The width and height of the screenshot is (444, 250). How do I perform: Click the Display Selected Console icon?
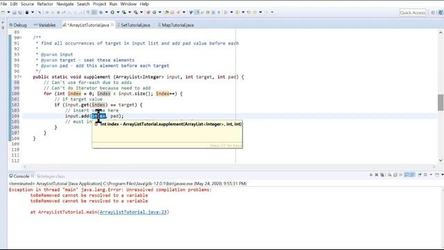(x=425, y=174)
